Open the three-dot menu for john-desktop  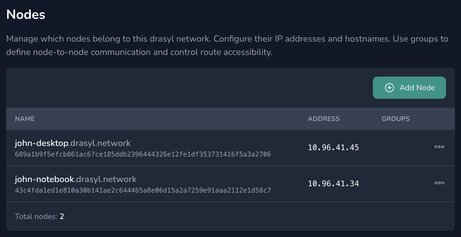point(439,147)
